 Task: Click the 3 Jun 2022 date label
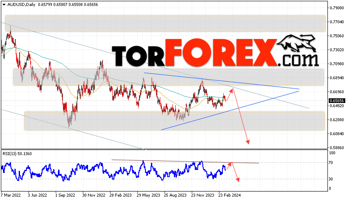coord(37,195)
